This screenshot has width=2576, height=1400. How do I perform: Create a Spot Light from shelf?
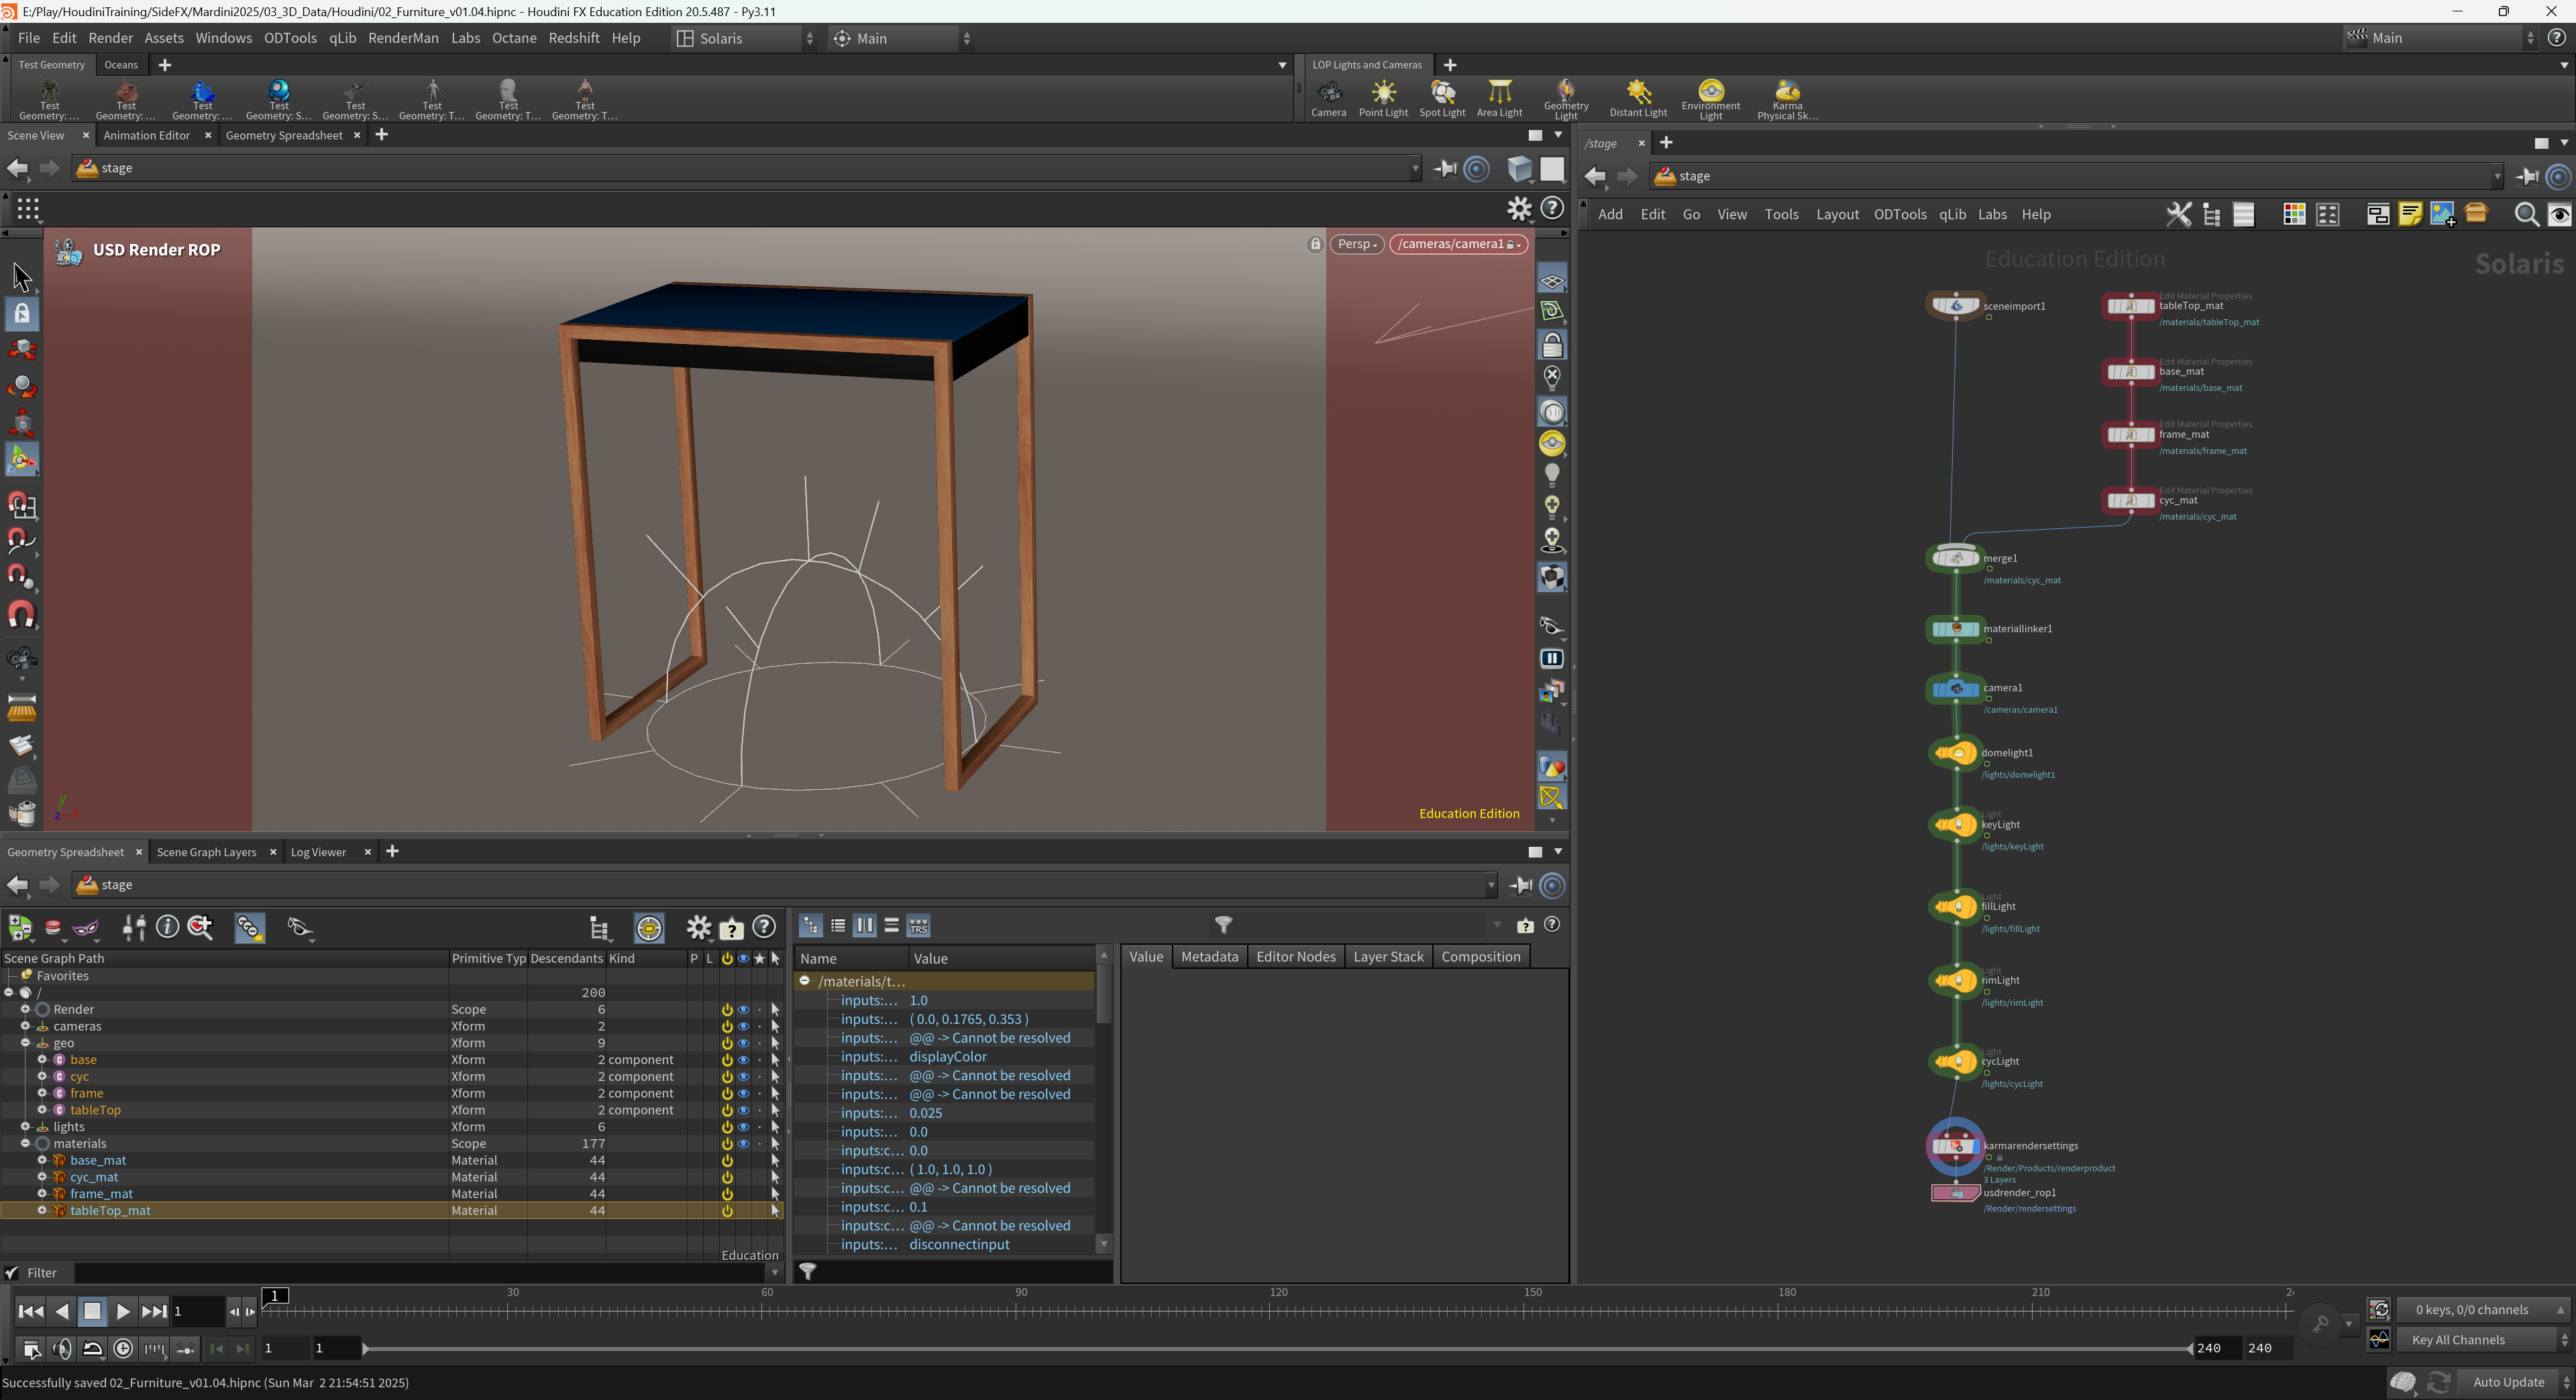tap(1442, 99)
